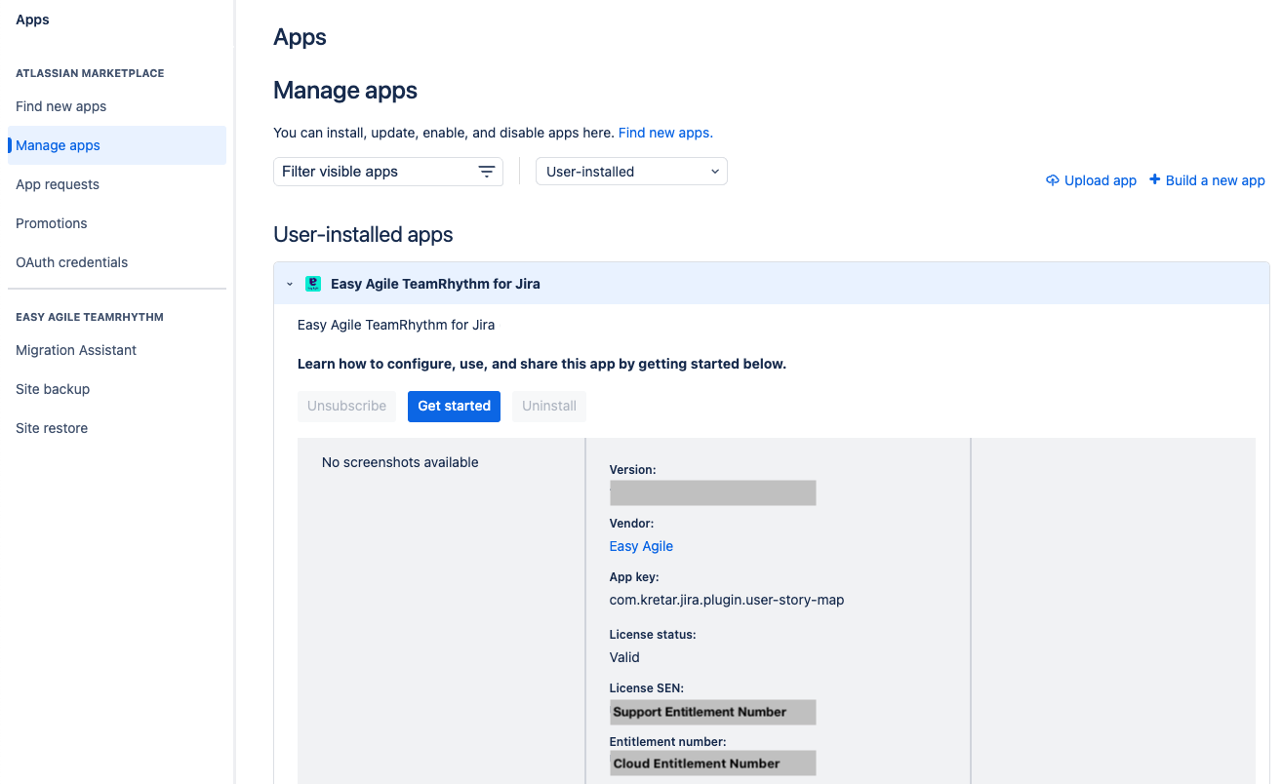Click the Unsubscribe button
Viewport: 1282px width, 784px height.
[x=346, y=406]
